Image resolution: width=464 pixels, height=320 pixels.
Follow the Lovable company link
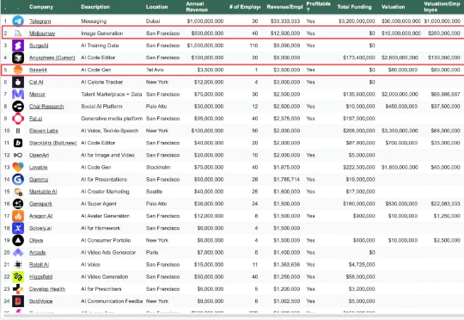(38, 168)
